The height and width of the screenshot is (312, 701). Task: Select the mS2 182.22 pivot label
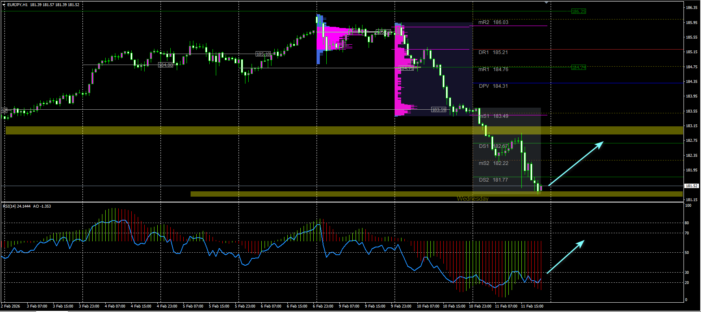493,163
